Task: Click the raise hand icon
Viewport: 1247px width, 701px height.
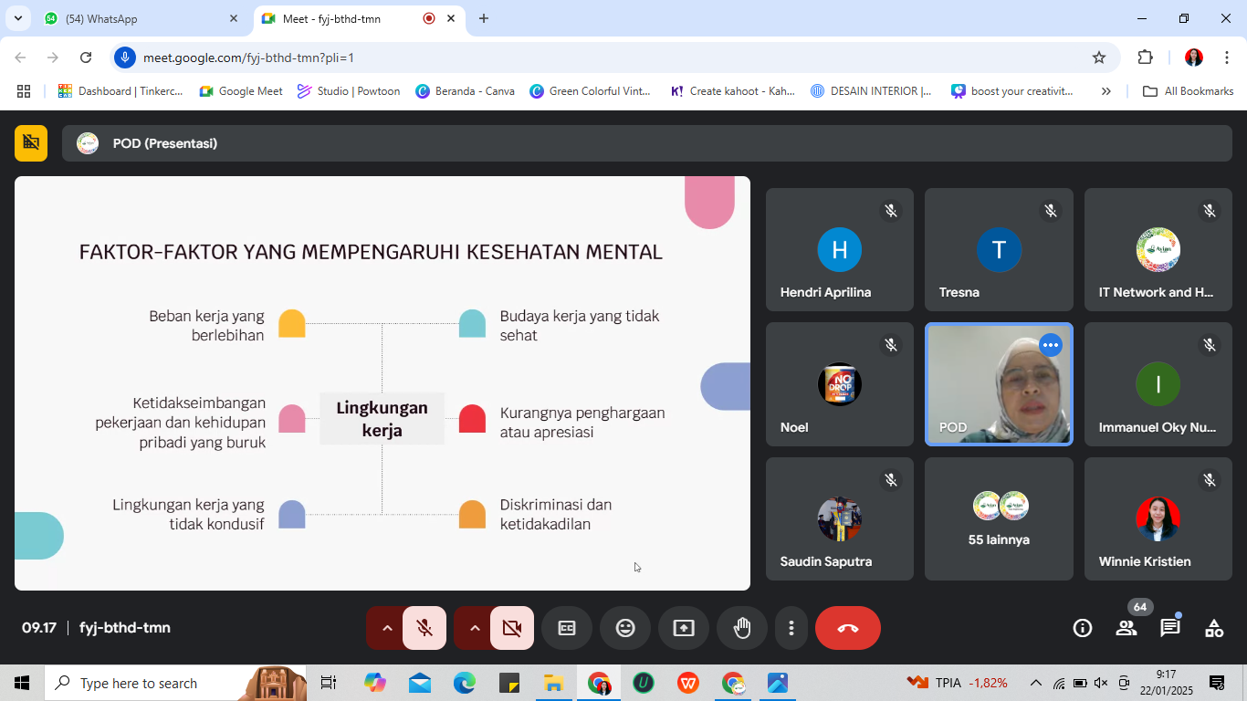Action: (x=742, y=628)
